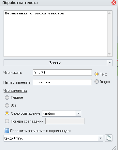Click the Замена action button

click(x=55, y=63)
